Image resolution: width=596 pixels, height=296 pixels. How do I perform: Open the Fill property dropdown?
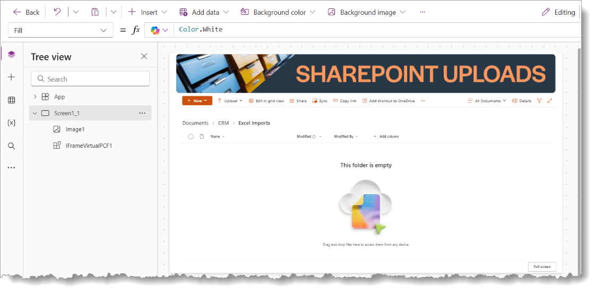pos(61,30)
